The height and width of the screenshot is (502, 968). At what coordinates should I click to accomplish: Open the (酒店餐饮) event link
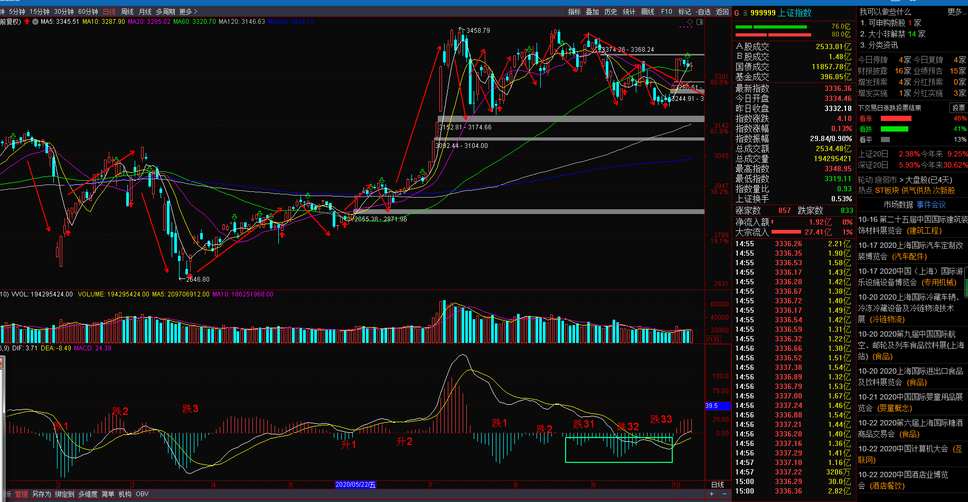tap(887, 486)
